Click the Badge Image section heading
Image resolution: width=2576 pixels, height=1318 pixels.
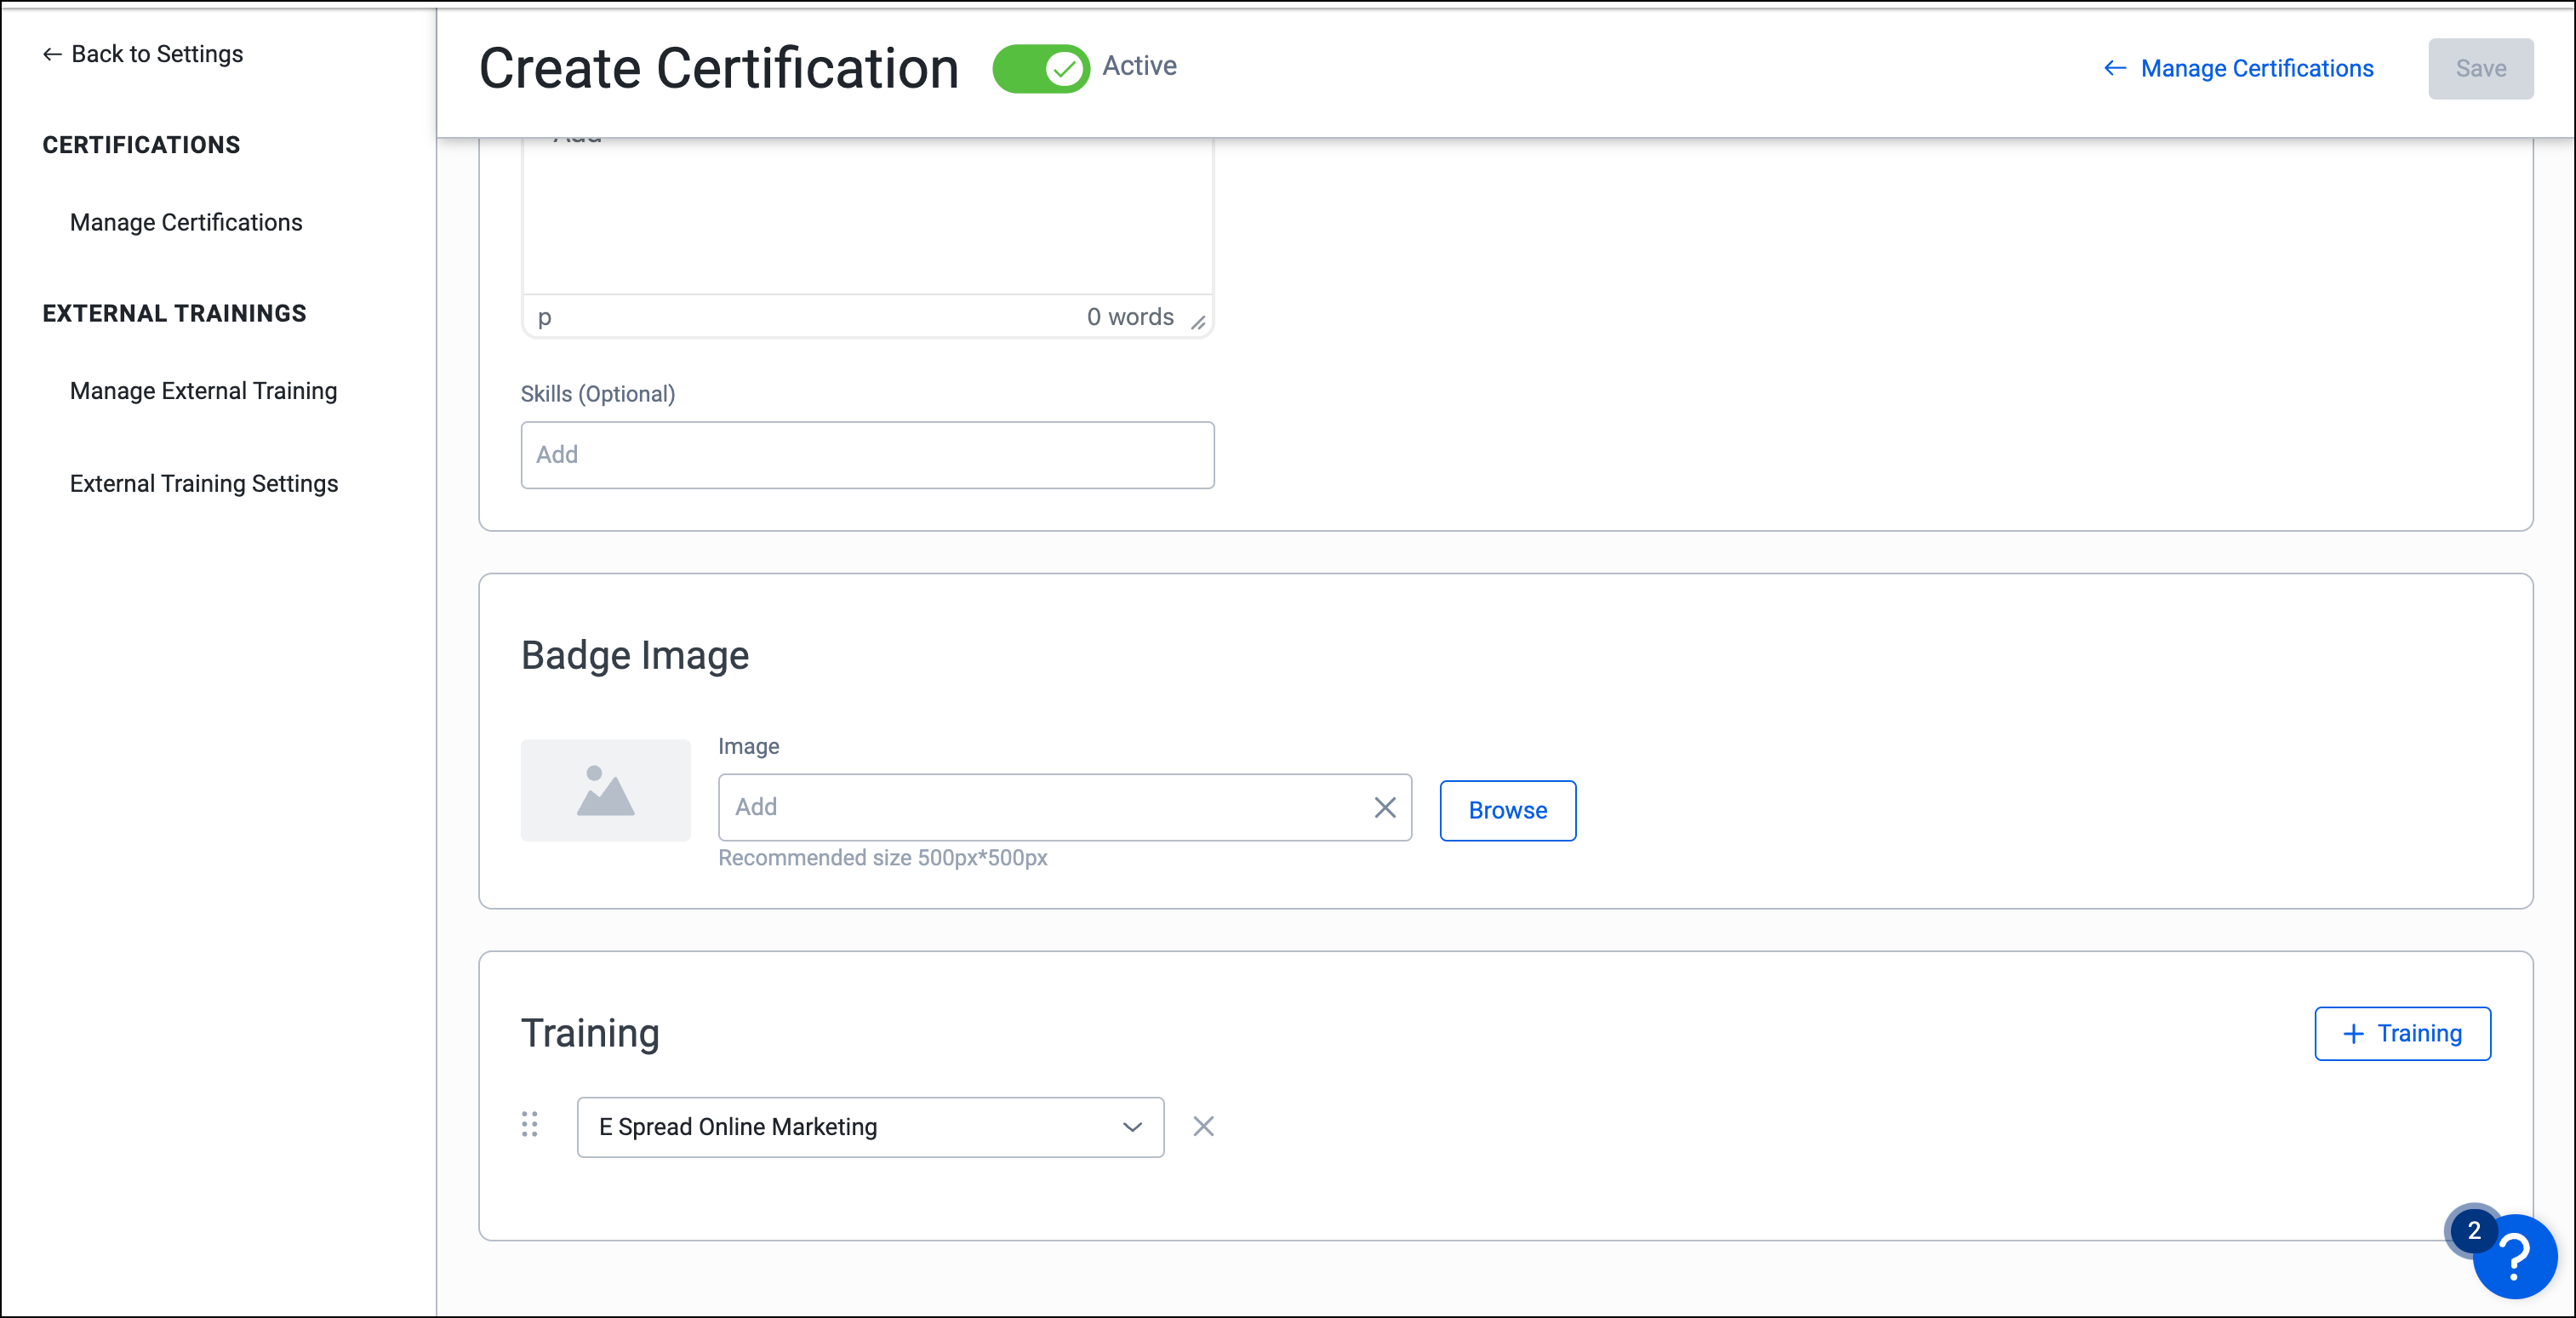[x=635, y=656]
